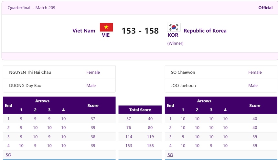Click the Total Score column header
Image resolution: width=278 pixels, height=160 pixels.
point(140,110)
